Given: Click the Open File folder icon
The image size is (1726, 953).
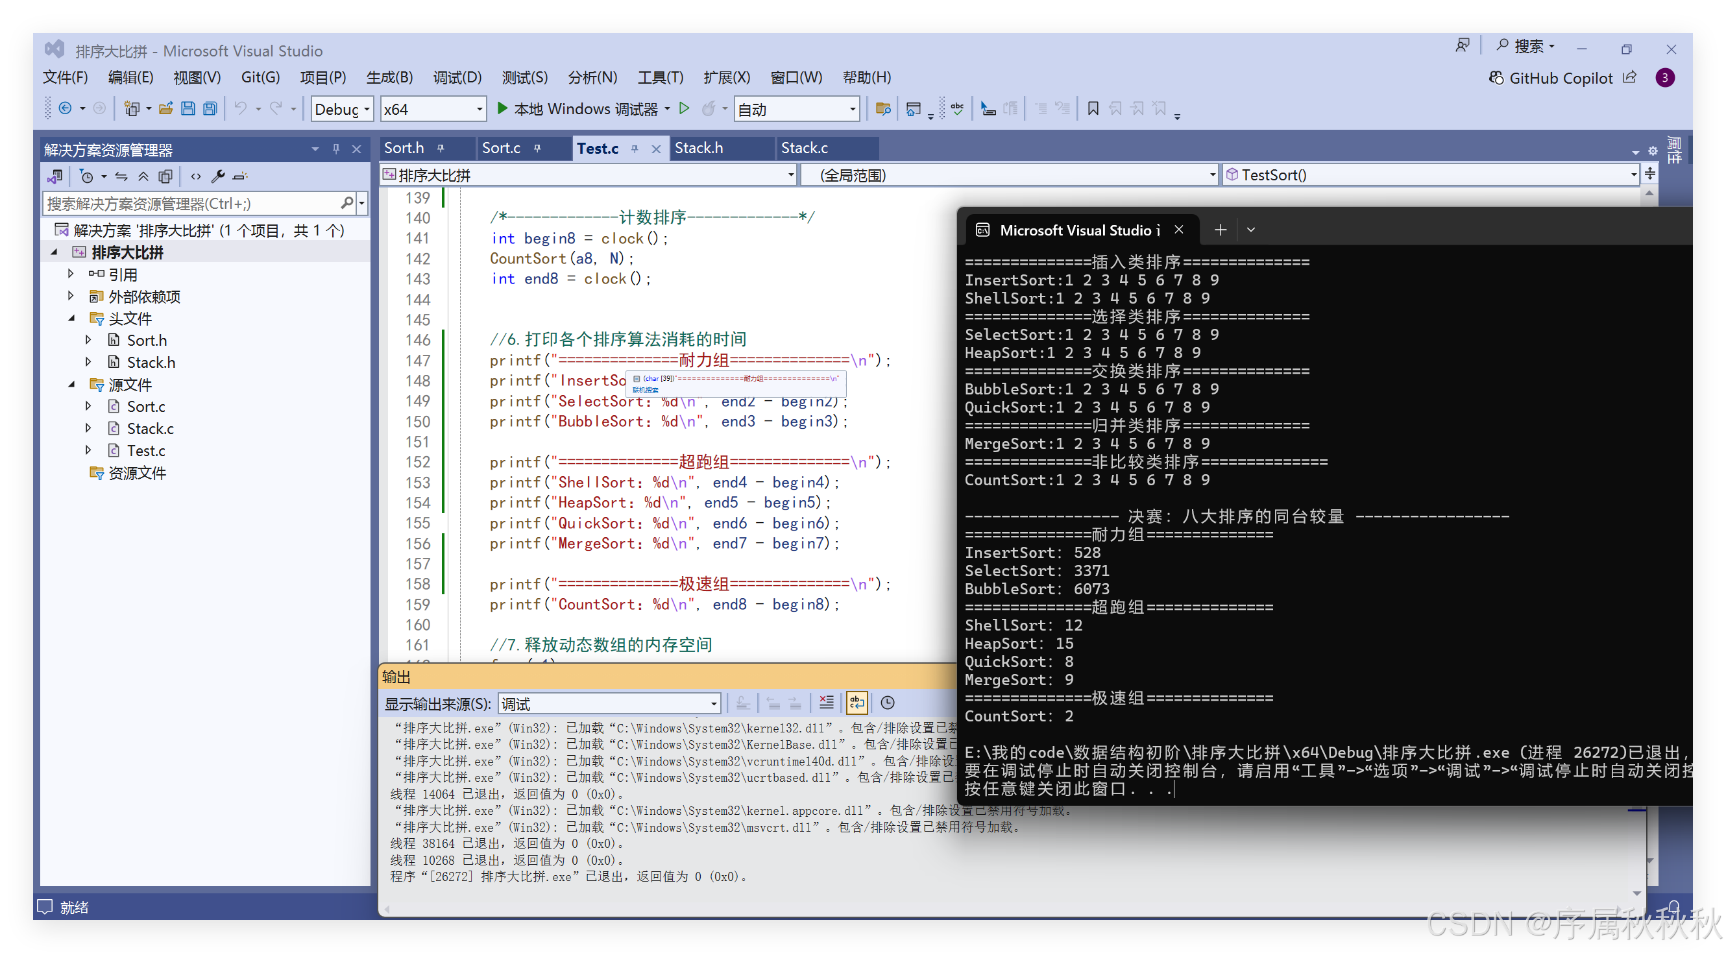Looking at the screenshot, I should [166, 108].
